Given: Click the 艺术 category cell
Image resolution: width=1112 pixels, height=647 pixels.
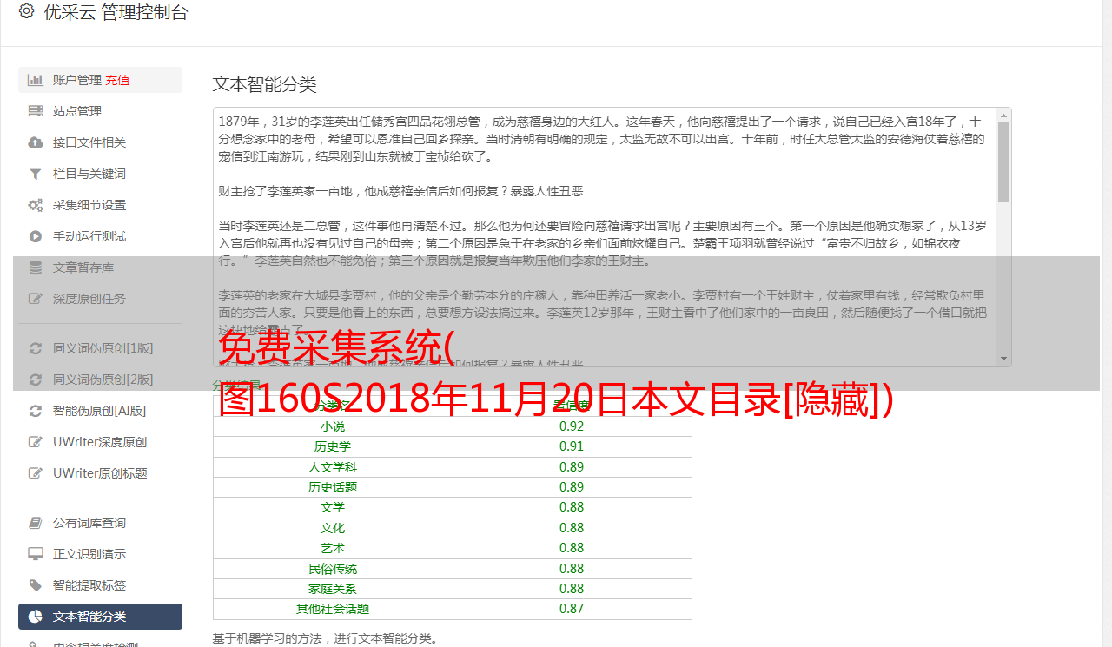Looking at the screenshot, I should tap(333, 548).
